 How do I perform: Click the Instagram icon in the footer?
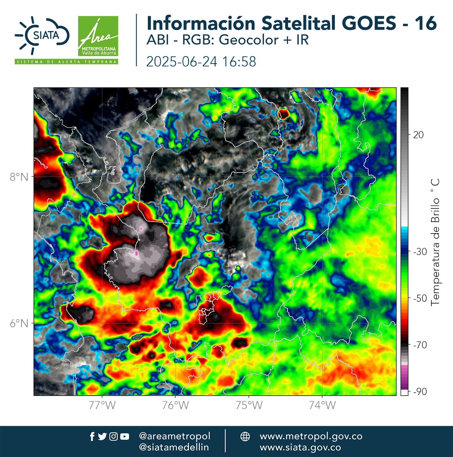click(x=113, y=437)
